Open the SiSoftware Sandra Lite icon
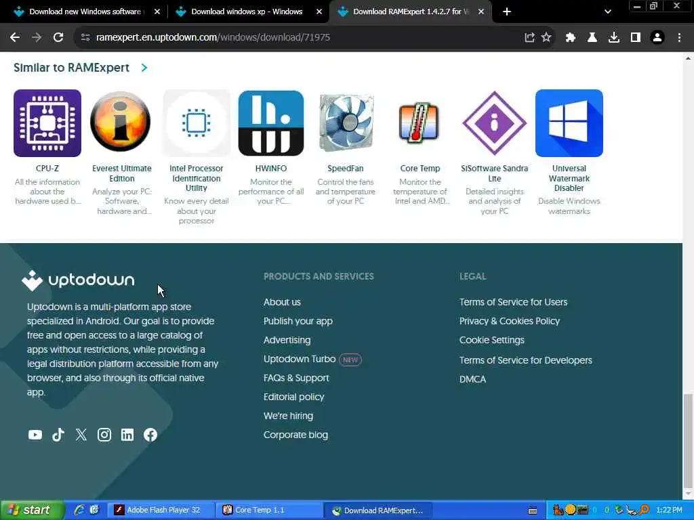The image size is (694, 520). point(494,123)
